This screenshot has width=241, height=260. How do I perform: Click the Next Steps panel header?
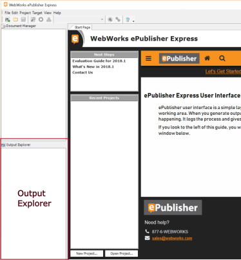[x=104, y=55]
